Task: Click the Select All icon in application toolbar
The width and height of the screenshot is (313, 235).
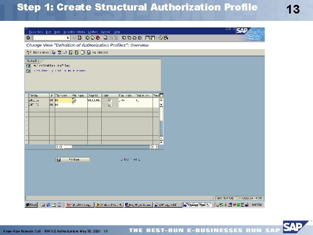Action: click(71, 52)
